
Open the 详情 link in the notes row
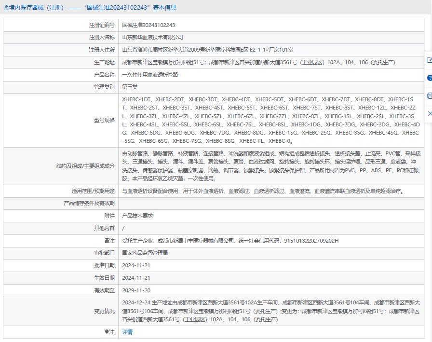click(x=127, y=332)
